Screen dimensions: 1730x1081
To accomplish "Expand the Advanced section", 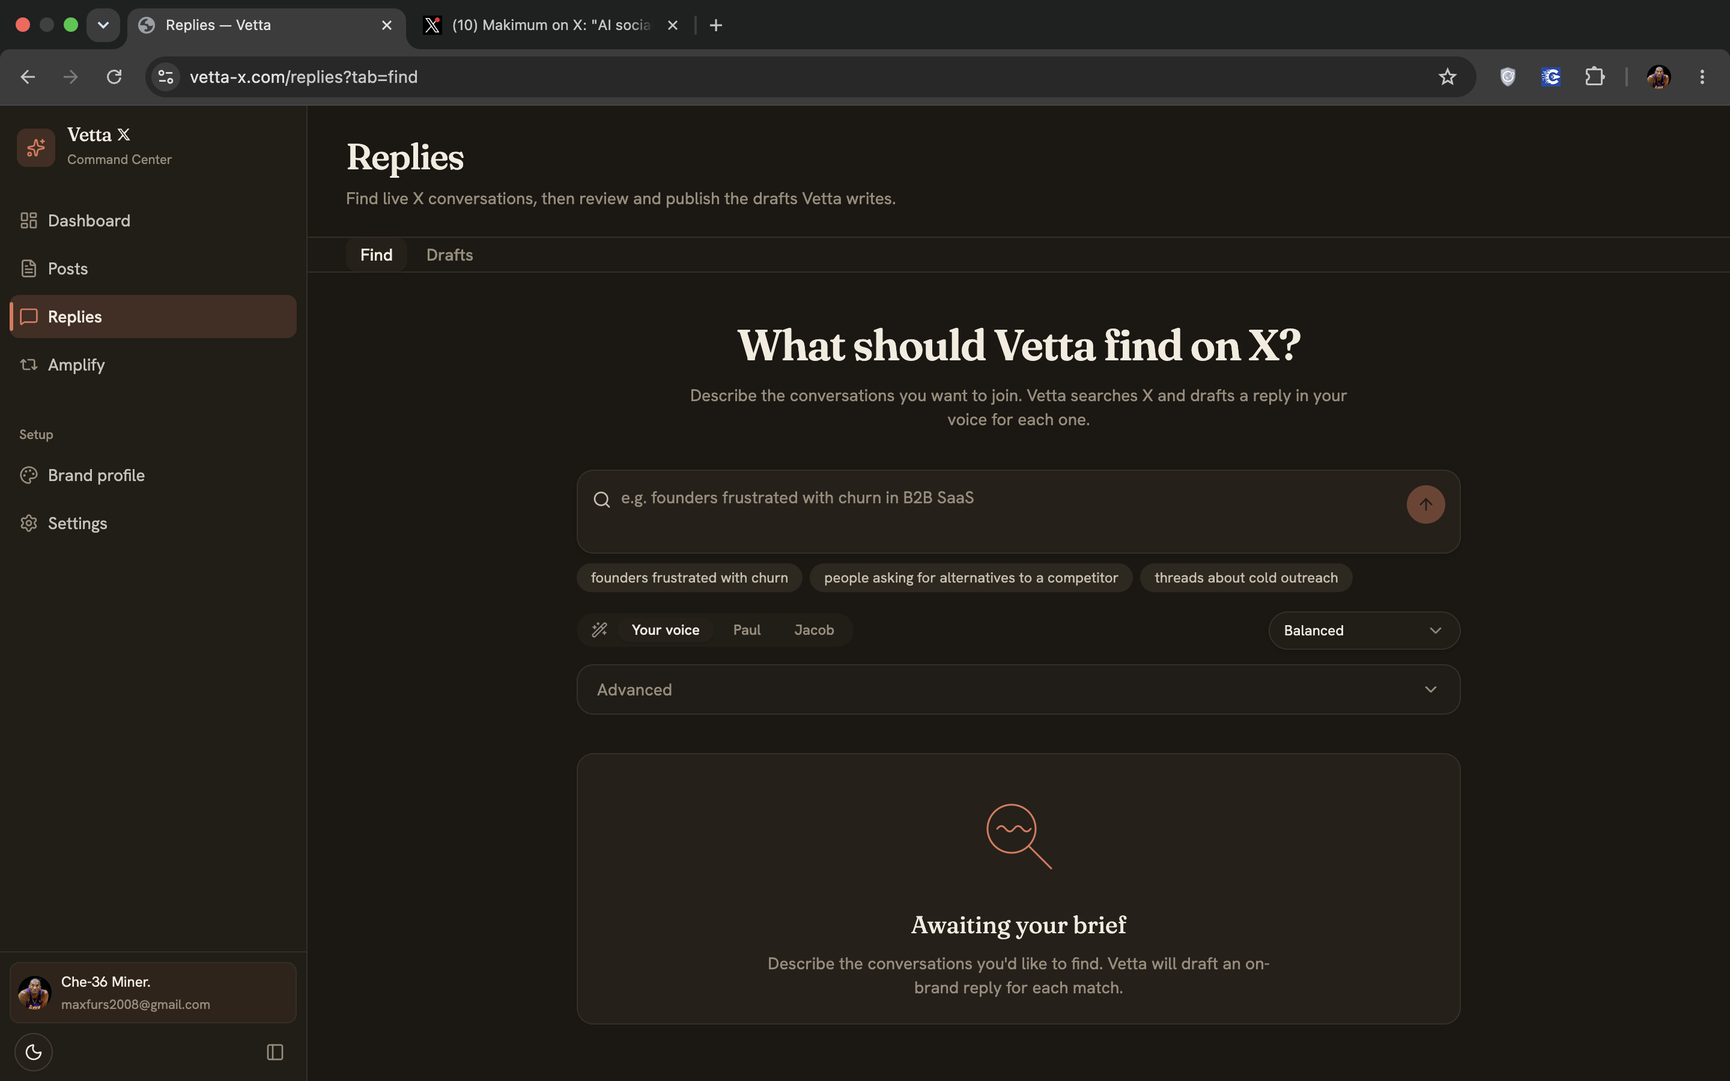I will pos(1018,689).
